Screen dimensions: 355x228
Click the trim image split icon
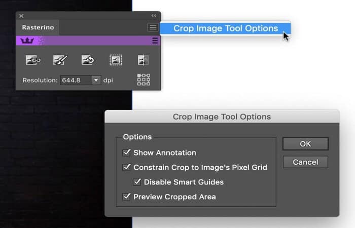click(144, 60)
